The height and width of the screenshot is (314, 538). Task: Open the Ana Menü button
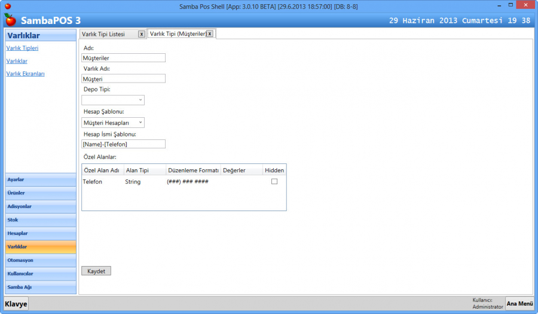click(x=519, y=303)
